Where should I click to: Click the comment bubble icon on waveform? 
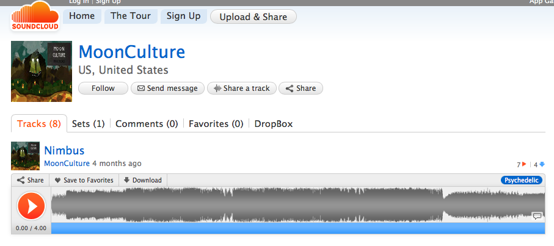pyautogui.click(x=537, y=216)
